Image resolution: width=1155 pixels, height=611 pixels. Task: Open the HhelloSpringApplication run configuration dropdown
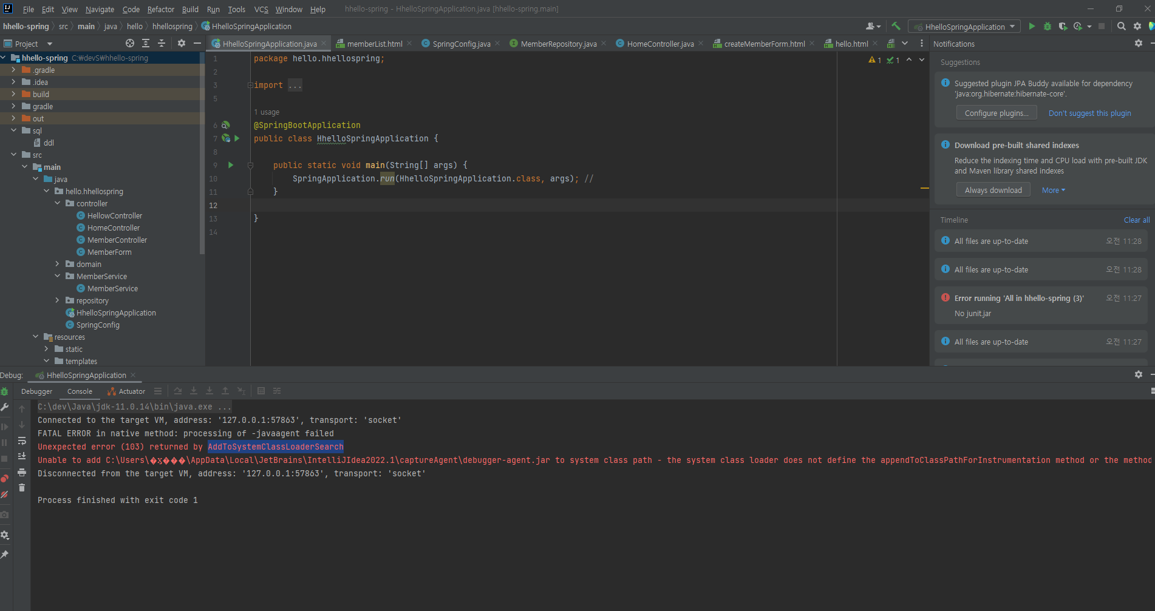click(x=964, y=27)
